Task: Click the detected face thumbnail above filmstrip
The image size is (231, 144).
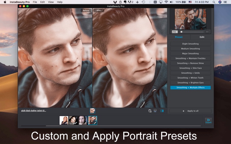Action: pos(92,111)
